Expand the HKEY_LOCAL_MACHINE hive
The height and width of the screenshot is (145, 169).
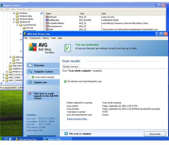(x=3, y=74)
